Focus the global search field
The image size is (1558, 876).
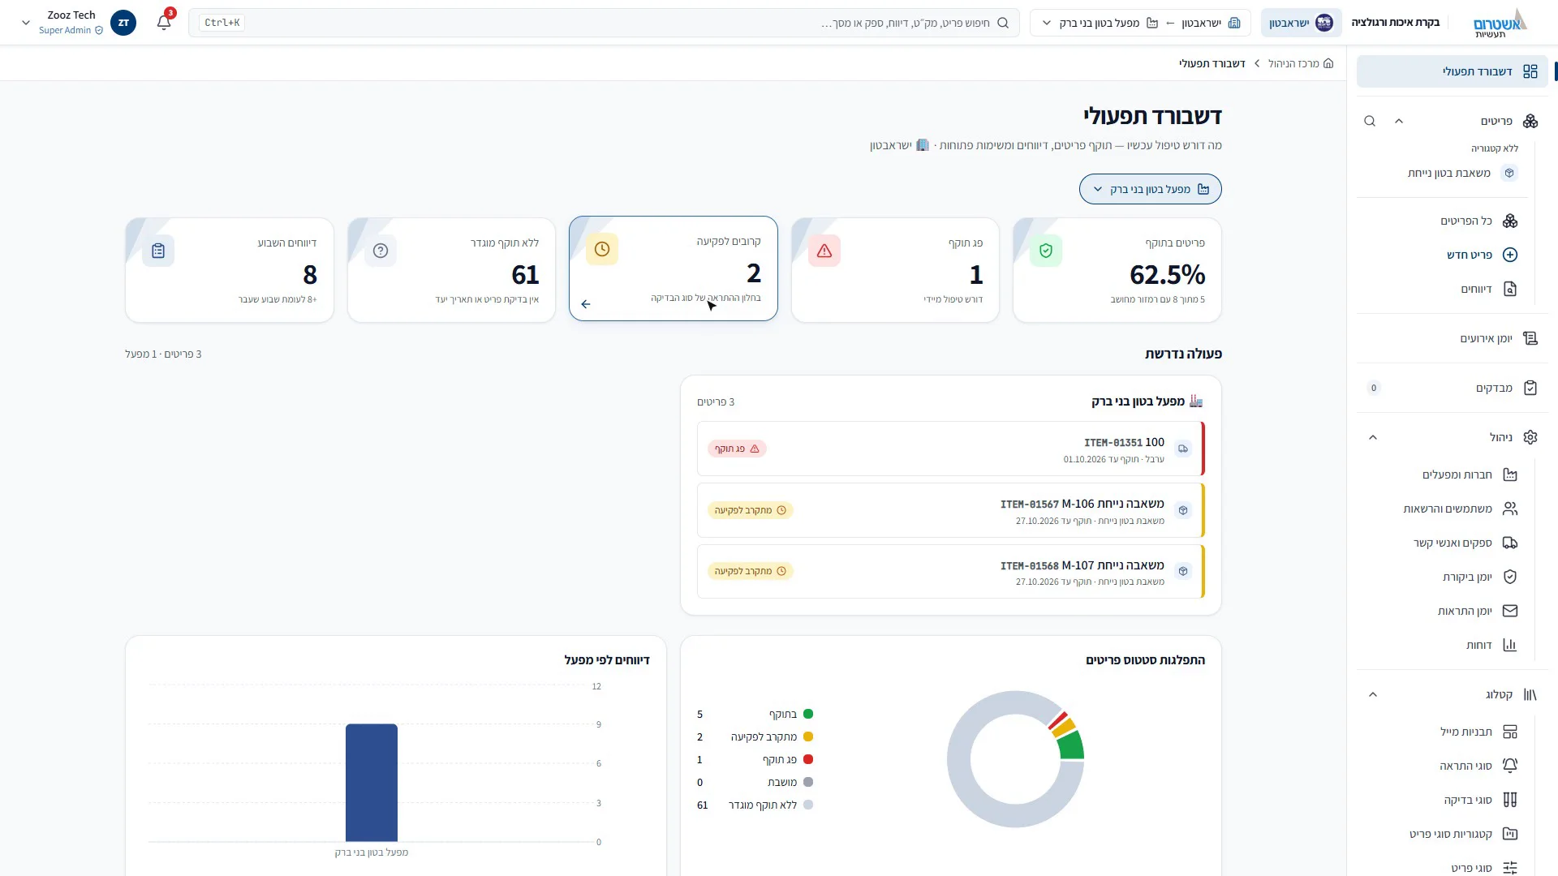pos(604,23)
